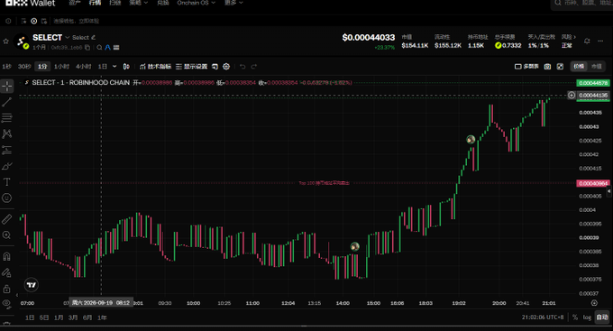Select the crosshair cursor tool
613x331 pixels.
pos(7,86)
